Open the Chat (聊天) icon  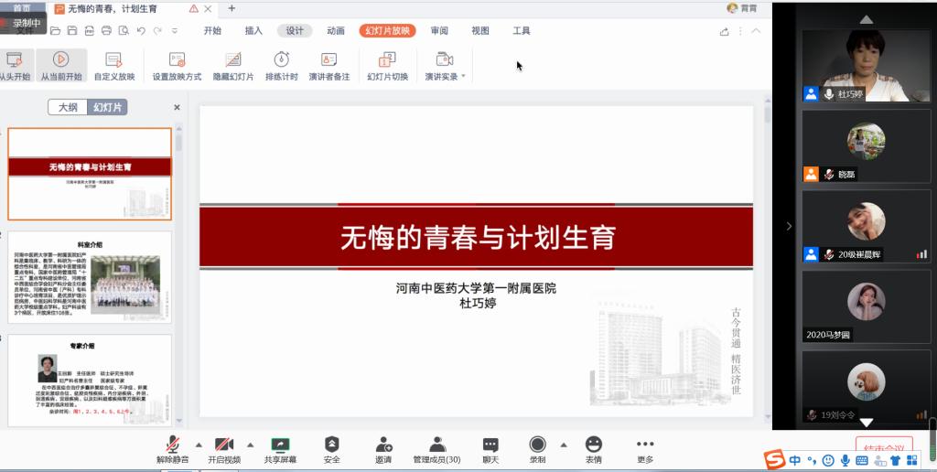(490, 445)
